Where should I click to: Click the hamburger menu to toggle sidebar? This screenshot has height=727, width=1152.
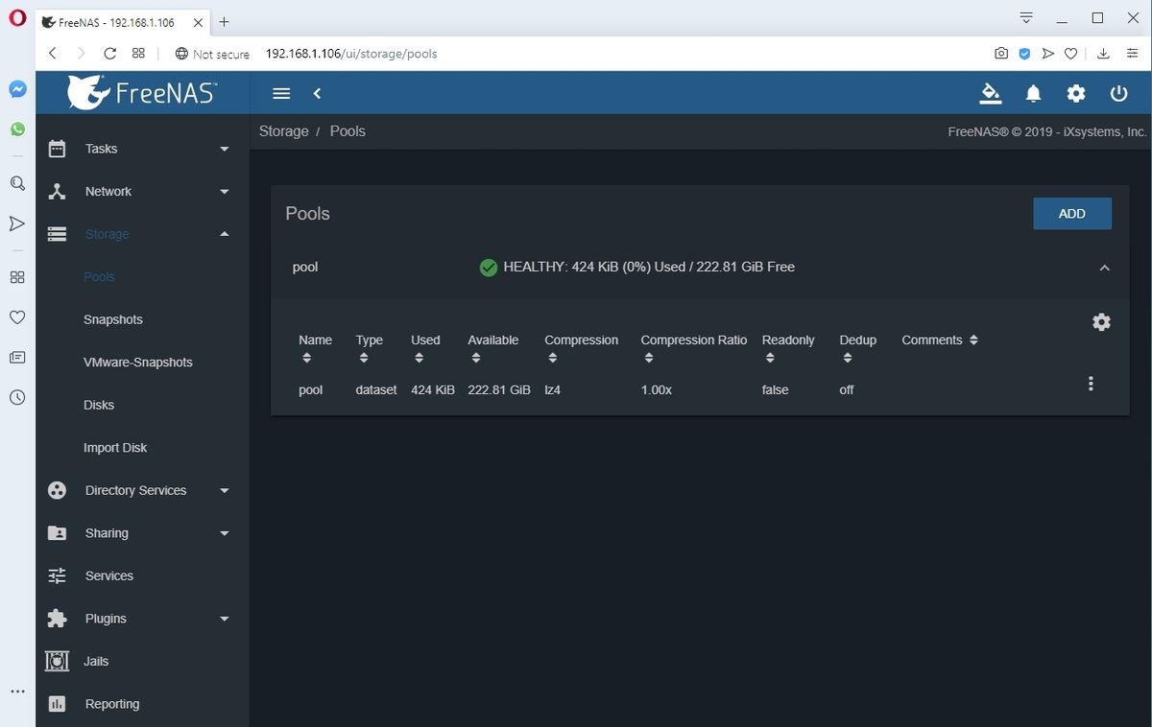(x=280, y=93)
